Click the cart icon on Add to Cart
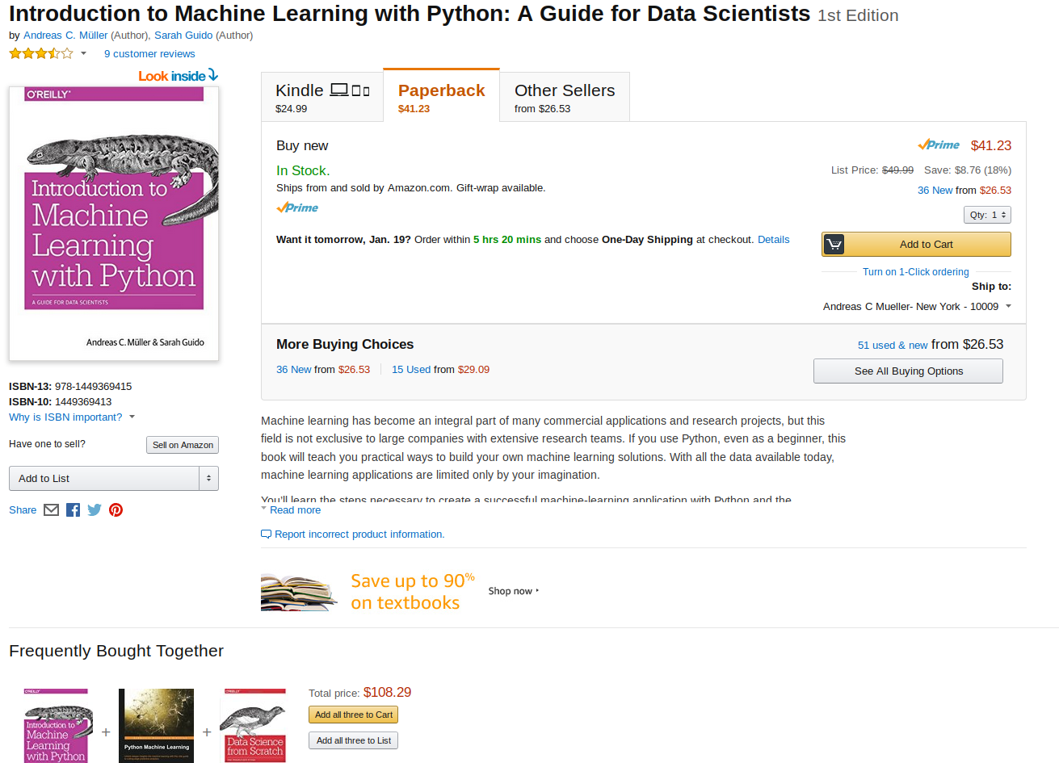Viewport: 1059px width, 763px height. (x=834, y=244)
